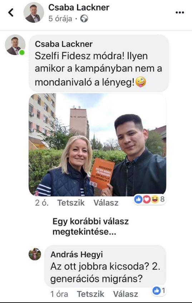Click the globe public-visibility icon
The height and width of the screenshot is (303, 192).
pos(84,19)
